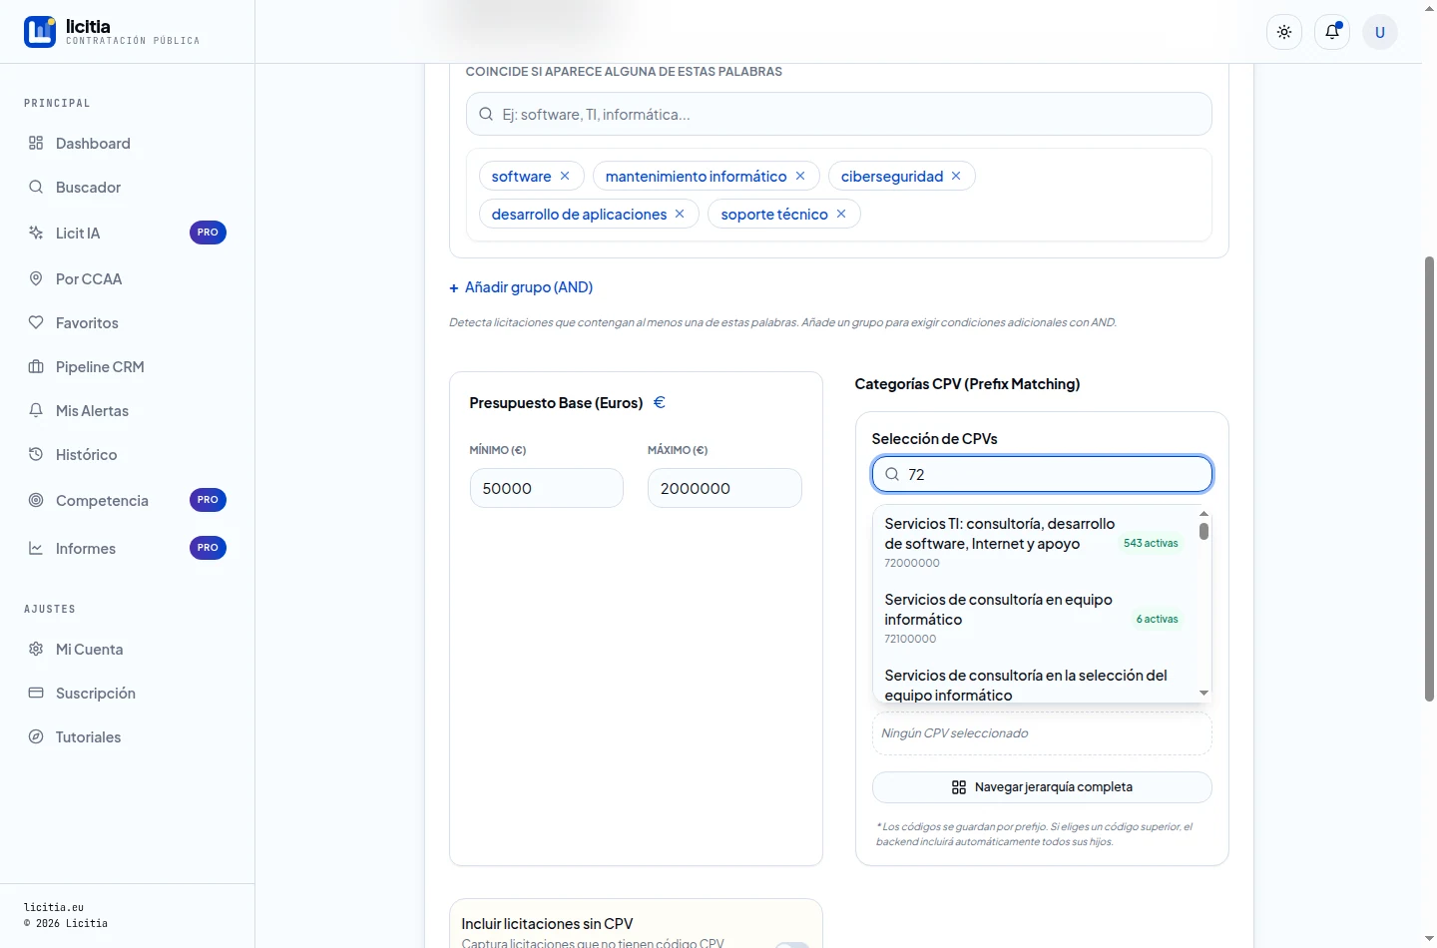Click the Buscador magnifier icon in sidebar
1437x948 pixels.
pos(36,187)
